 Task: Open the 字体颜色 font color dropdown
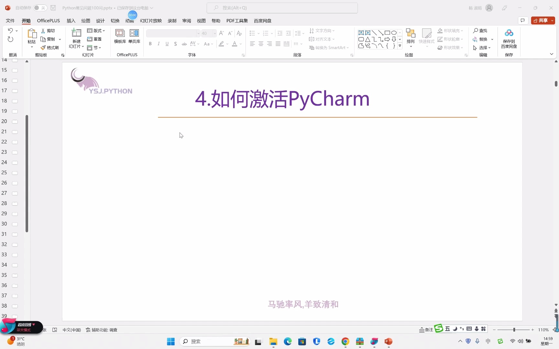click(241, 44)
